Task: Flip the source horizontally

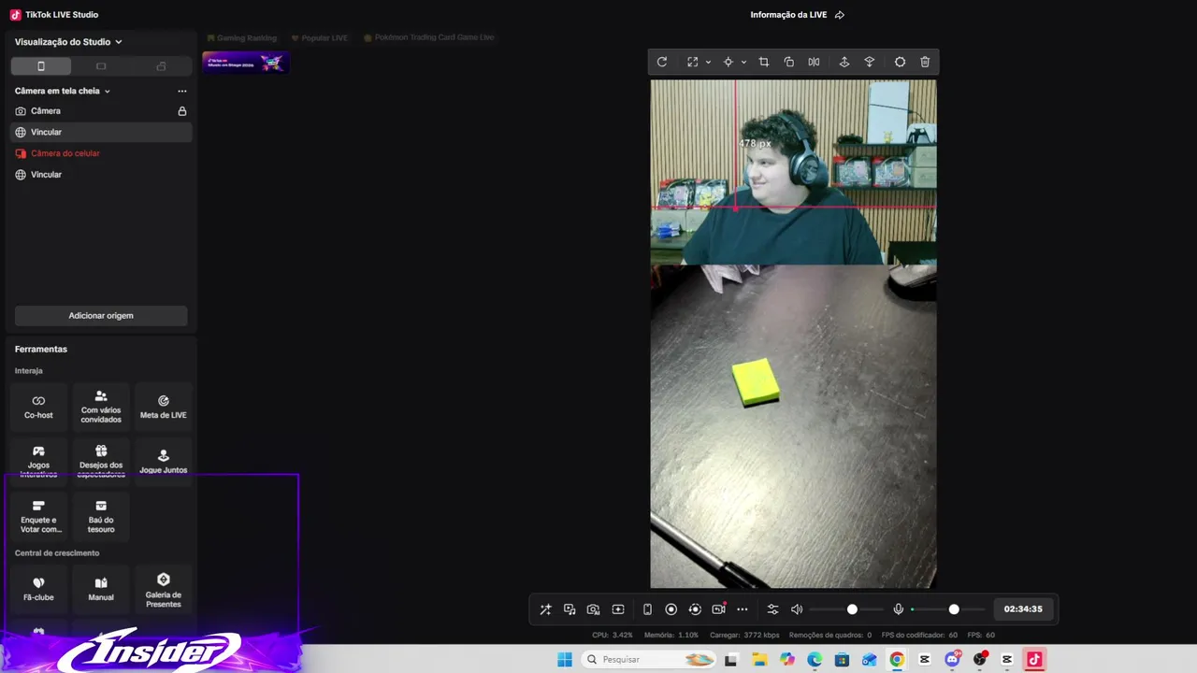Action: tap(815, 62)
